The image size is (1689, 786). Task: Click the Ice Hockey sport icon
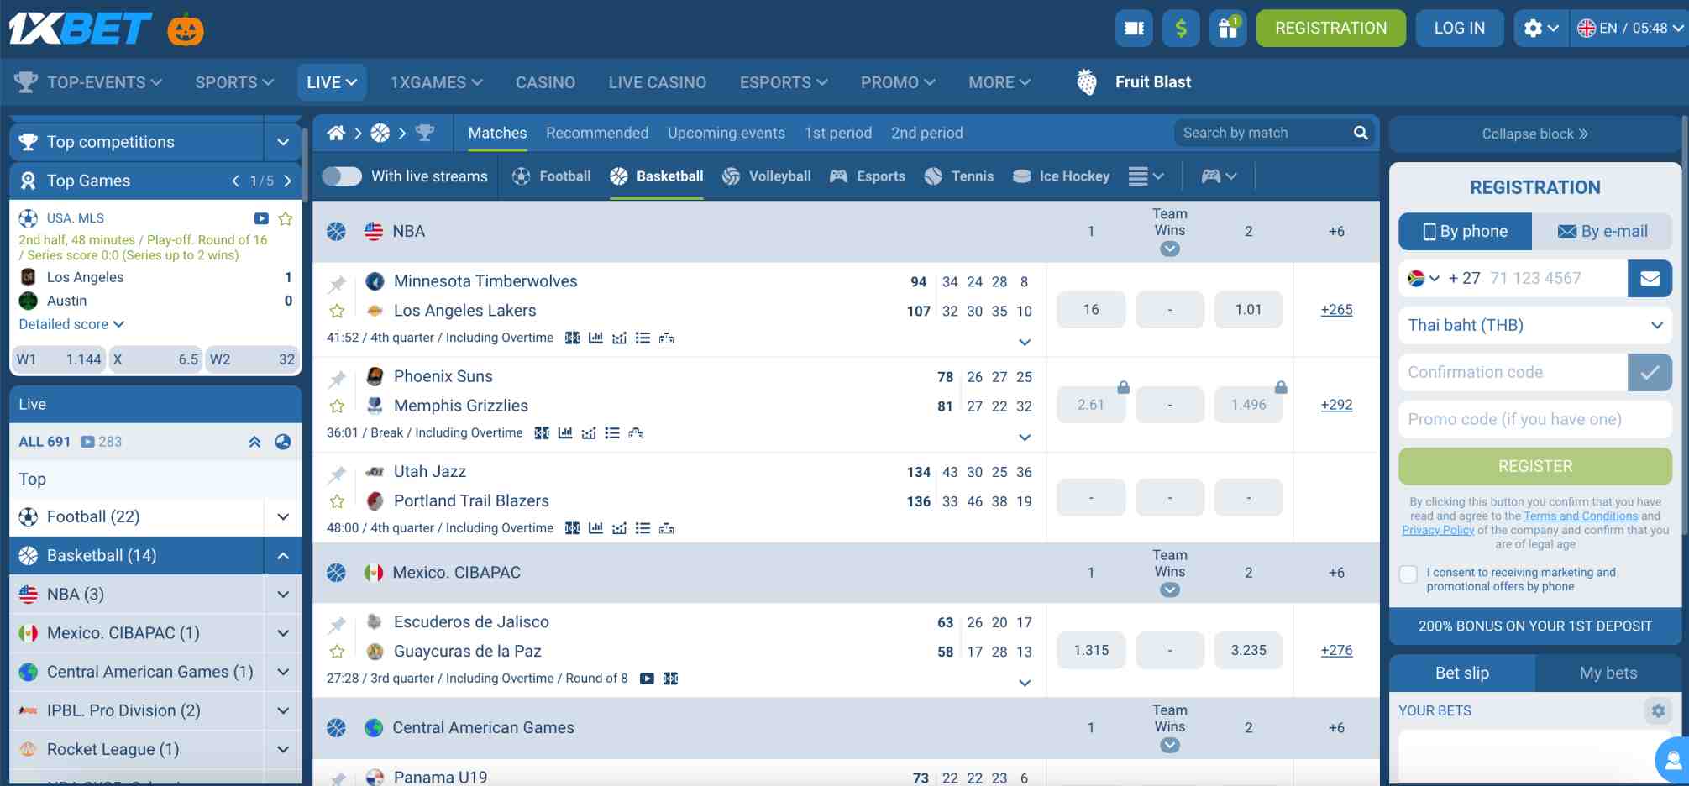point(1021,176)
